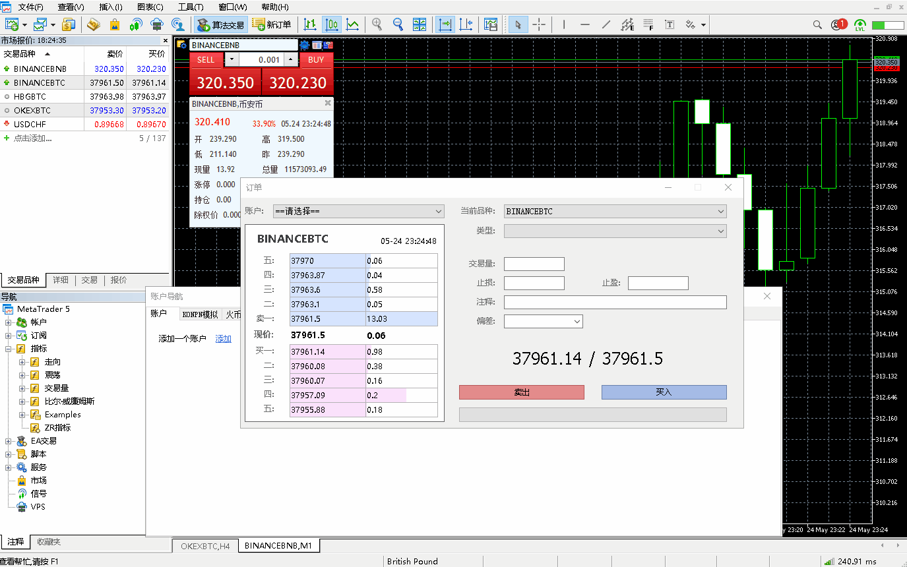Switch chart to candlestick mode
This screenshot has width=907, height=567.
pyautogui.click(x=331, y=24)
